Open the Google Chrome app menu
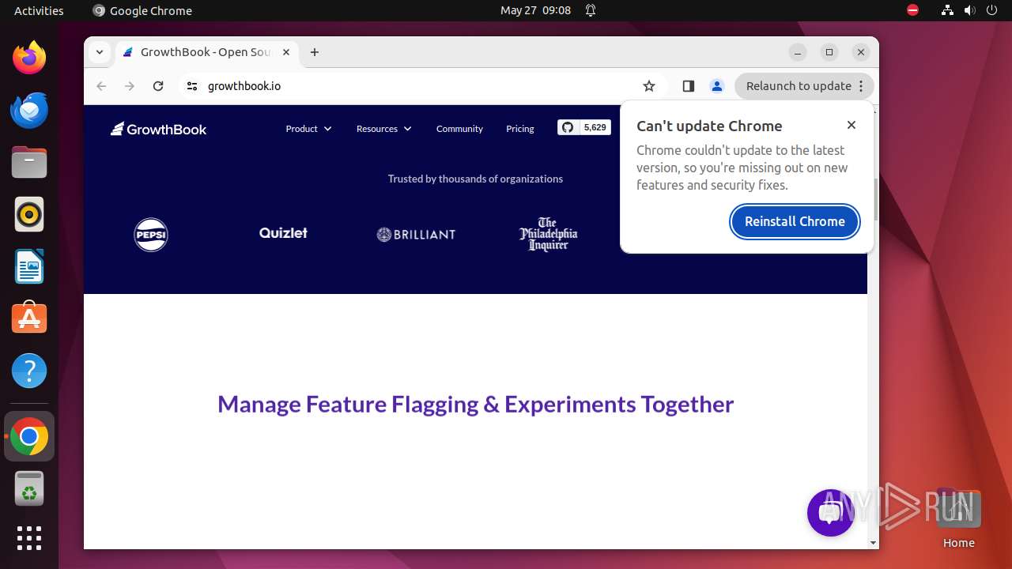The image size is (1012, 569). [x=142, y=10]
